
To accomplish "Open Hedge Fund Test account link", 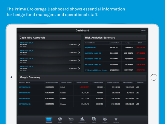I will tap(90, 48).
